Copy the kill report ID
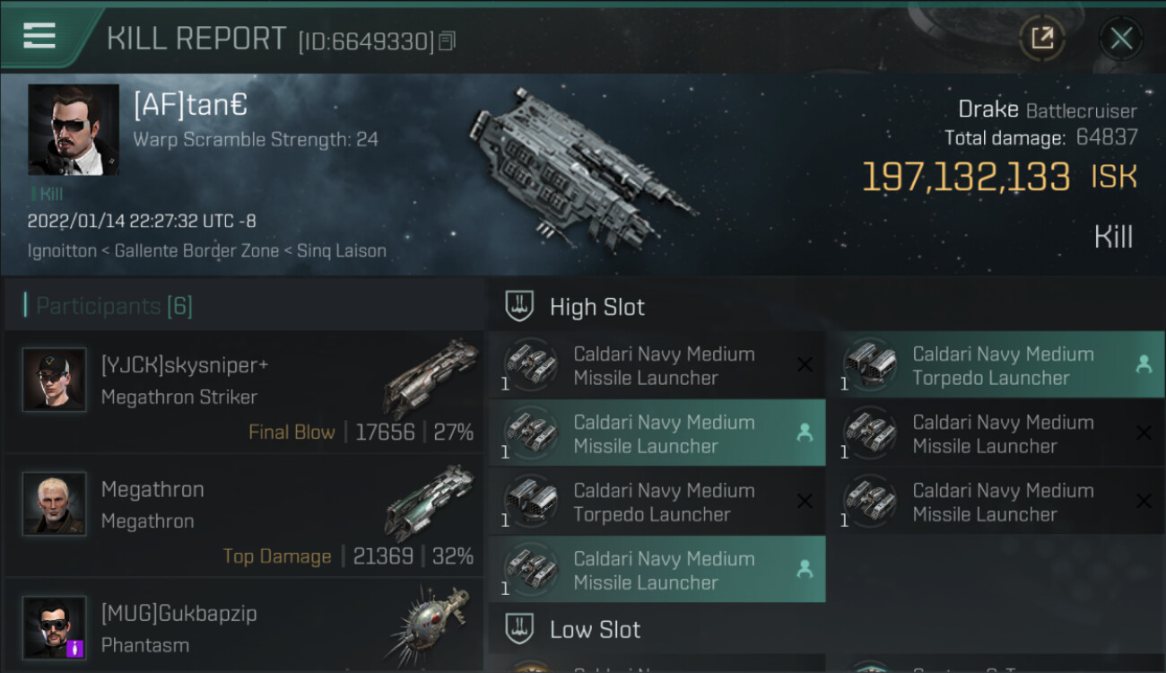1166x673 pixels. tap(448, 40)
